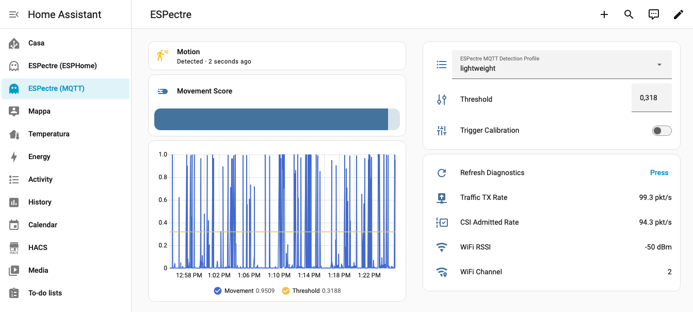Click the Press button for Refresh Diagnostics
This screenshot has width=693, height=312.
point(659,173)
